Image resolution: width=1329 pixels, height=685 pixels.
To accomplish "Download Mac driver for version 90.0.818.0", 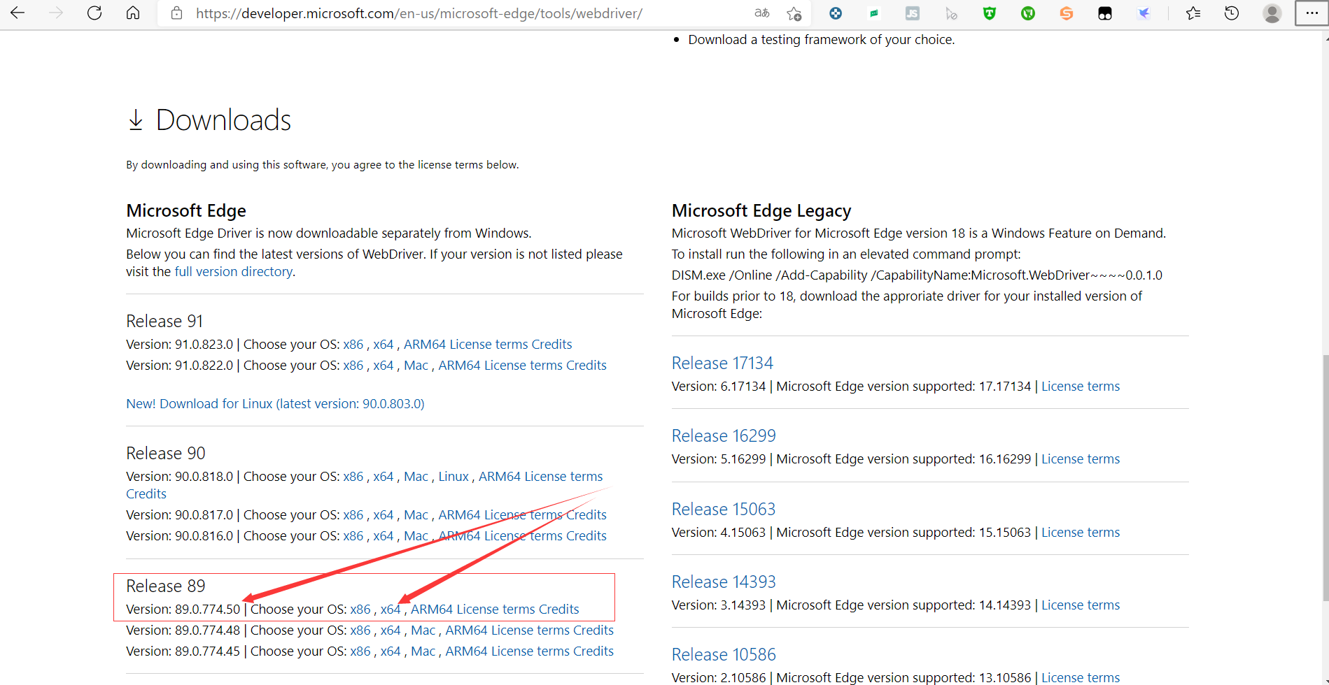I will [x=416, y=476].
